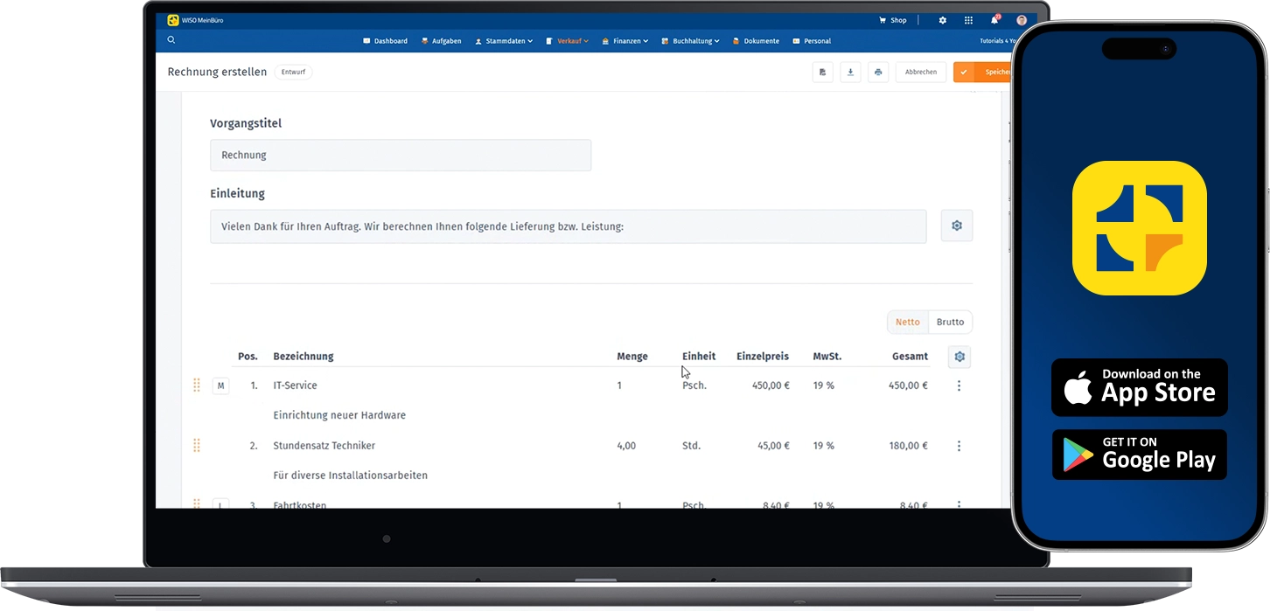Viewport: 1270px width, 611px height.
Task: Click the download icon button
Action: tap(850, 72)
